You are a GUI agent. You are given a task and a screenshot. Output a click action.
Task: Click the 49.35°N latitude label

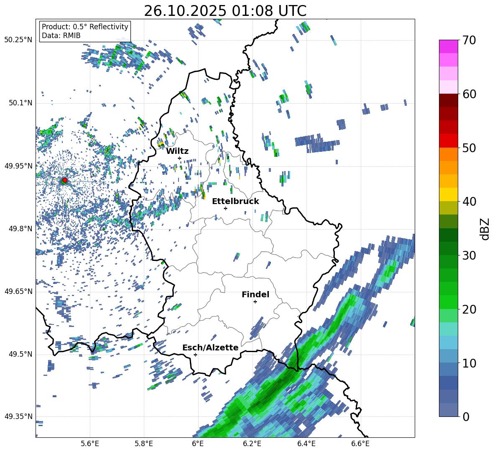18,416
